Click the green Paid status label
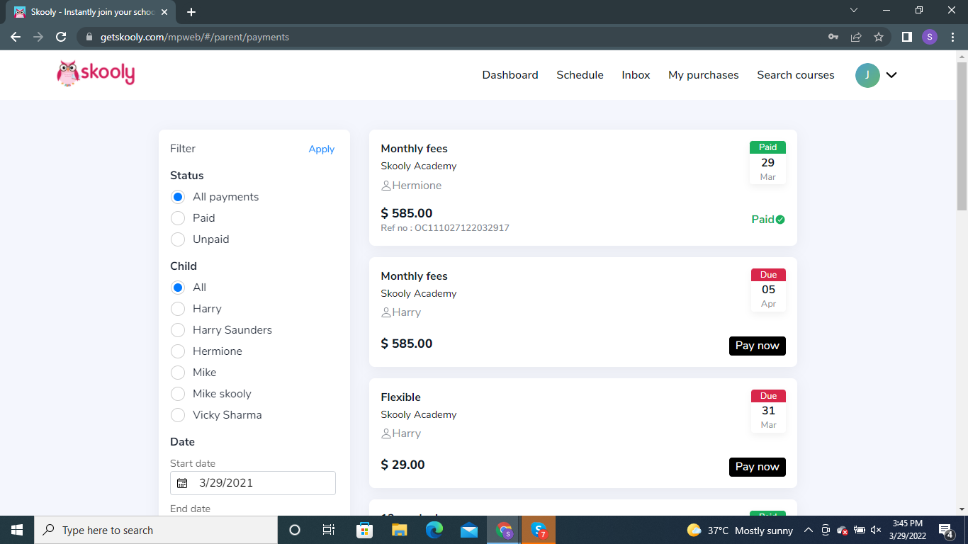Viewport: 968px width, 544px height. click(x=768, y=220)
